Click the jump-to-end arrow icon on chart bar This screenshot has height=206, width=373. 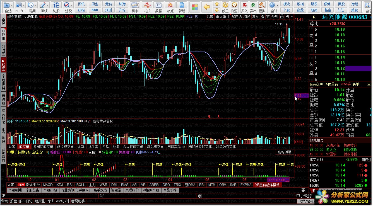coord(287,16)
